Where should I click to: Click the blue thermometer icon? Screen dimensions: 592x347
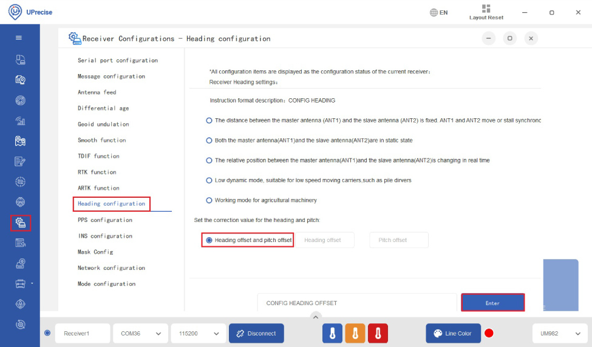[x=332, y=333]
